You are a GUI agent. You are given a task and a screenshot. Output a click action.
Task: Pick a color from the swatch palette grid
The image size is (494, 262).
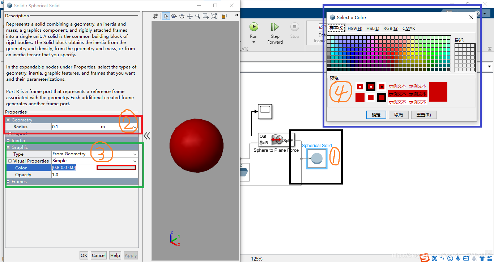[389, 54]
